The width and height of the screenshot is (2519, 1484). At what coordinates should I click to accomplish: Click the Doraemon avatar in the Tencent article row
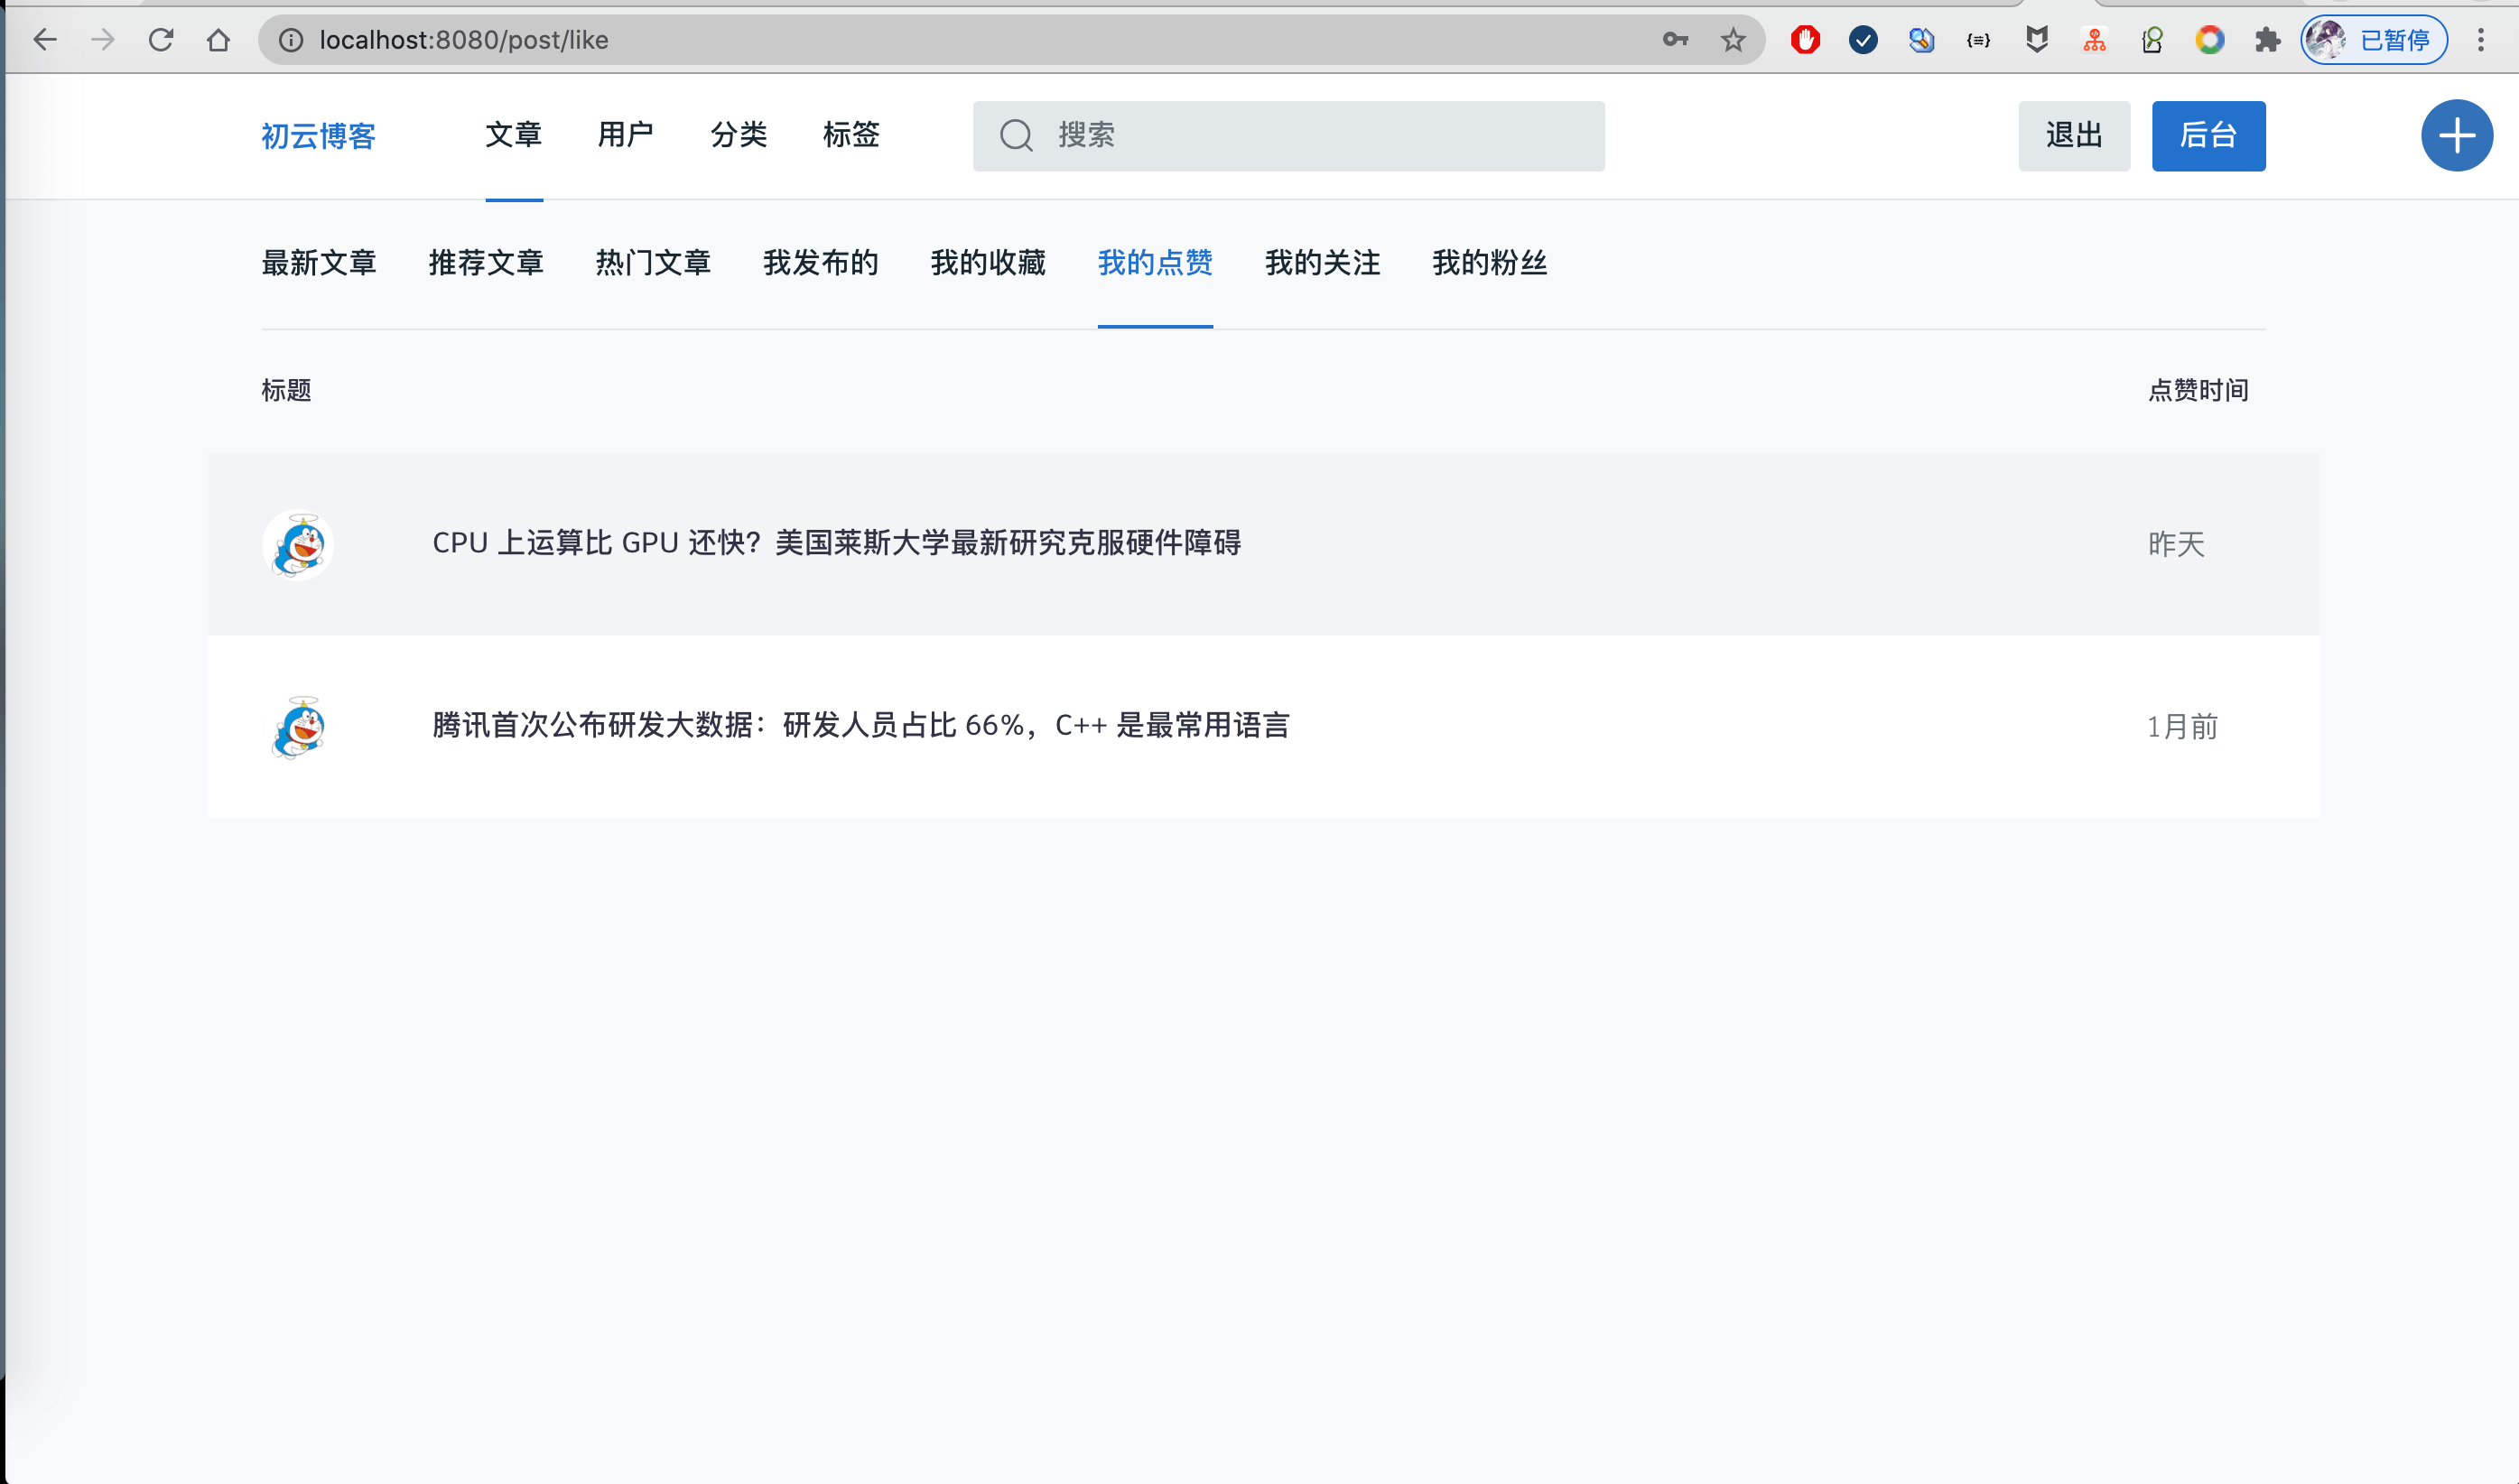[x=298, y=727]
